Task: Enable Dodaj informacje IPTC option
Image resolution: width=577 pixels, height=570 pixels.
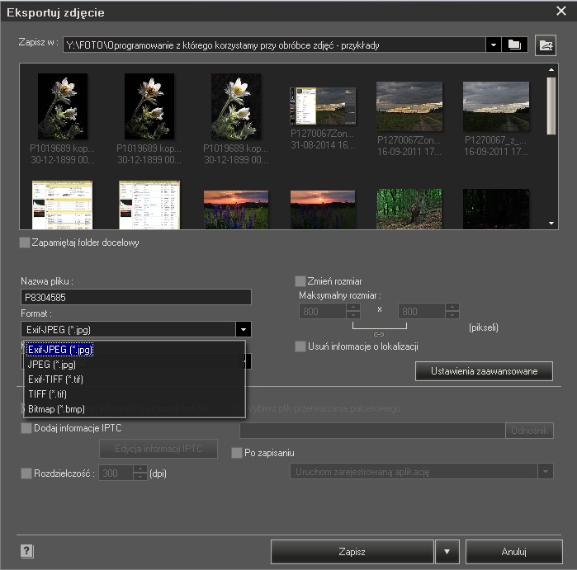Action: [26, 428]
